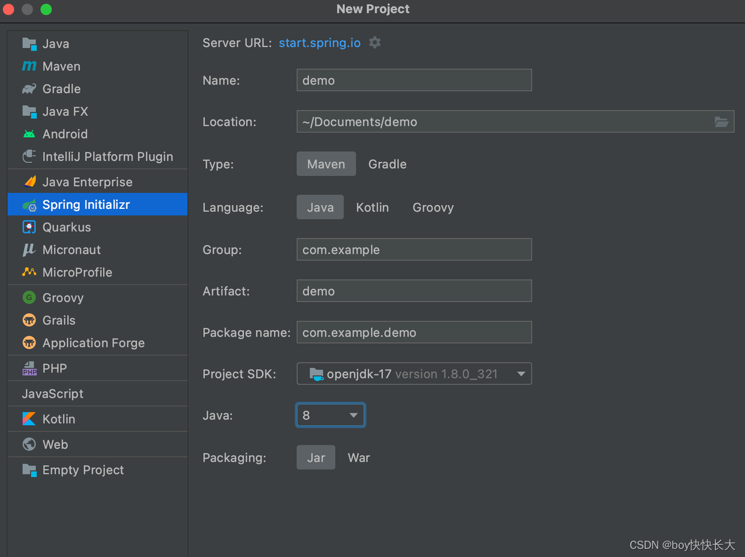Image resolution: width=745 pixels, height=557 pixels.
Task: Click the green Groovy icon
Action: tap(29, 297)
